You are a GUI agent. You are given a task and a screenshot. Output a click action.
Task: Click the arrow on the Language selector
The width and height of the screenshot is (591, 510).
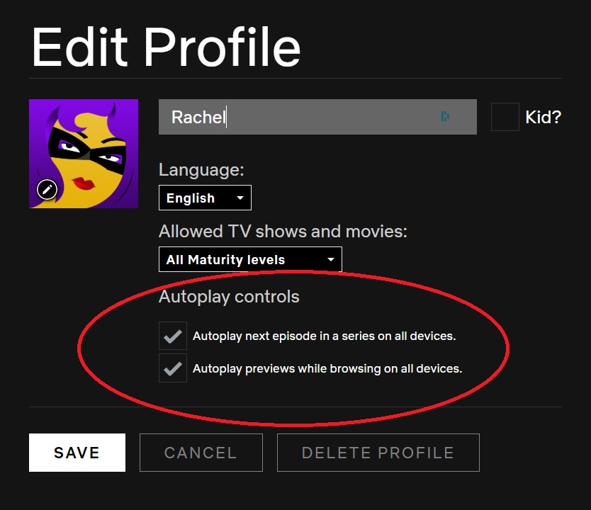(240, 198)
